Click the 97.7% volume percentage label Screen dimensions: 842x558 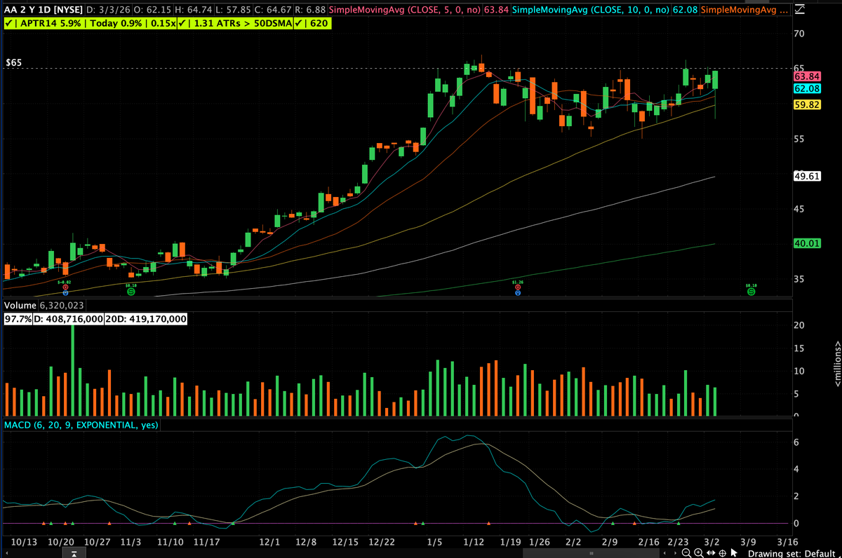click(18, 319)
